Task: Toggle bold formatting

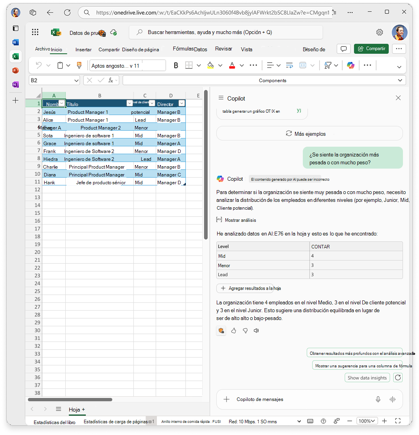Action: (x=176, y=65)
